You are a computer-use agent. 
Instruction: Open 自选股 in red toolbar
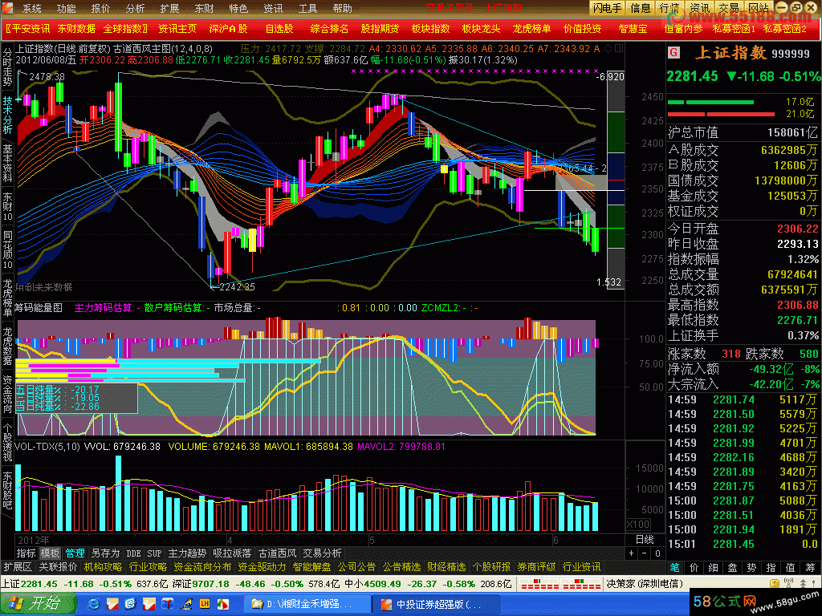[279, 29]
